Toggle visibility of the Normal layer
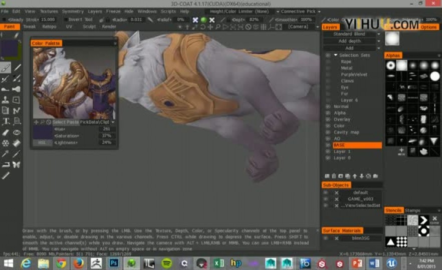This screenshot has height=270, width=442. (x=328, y=106)
